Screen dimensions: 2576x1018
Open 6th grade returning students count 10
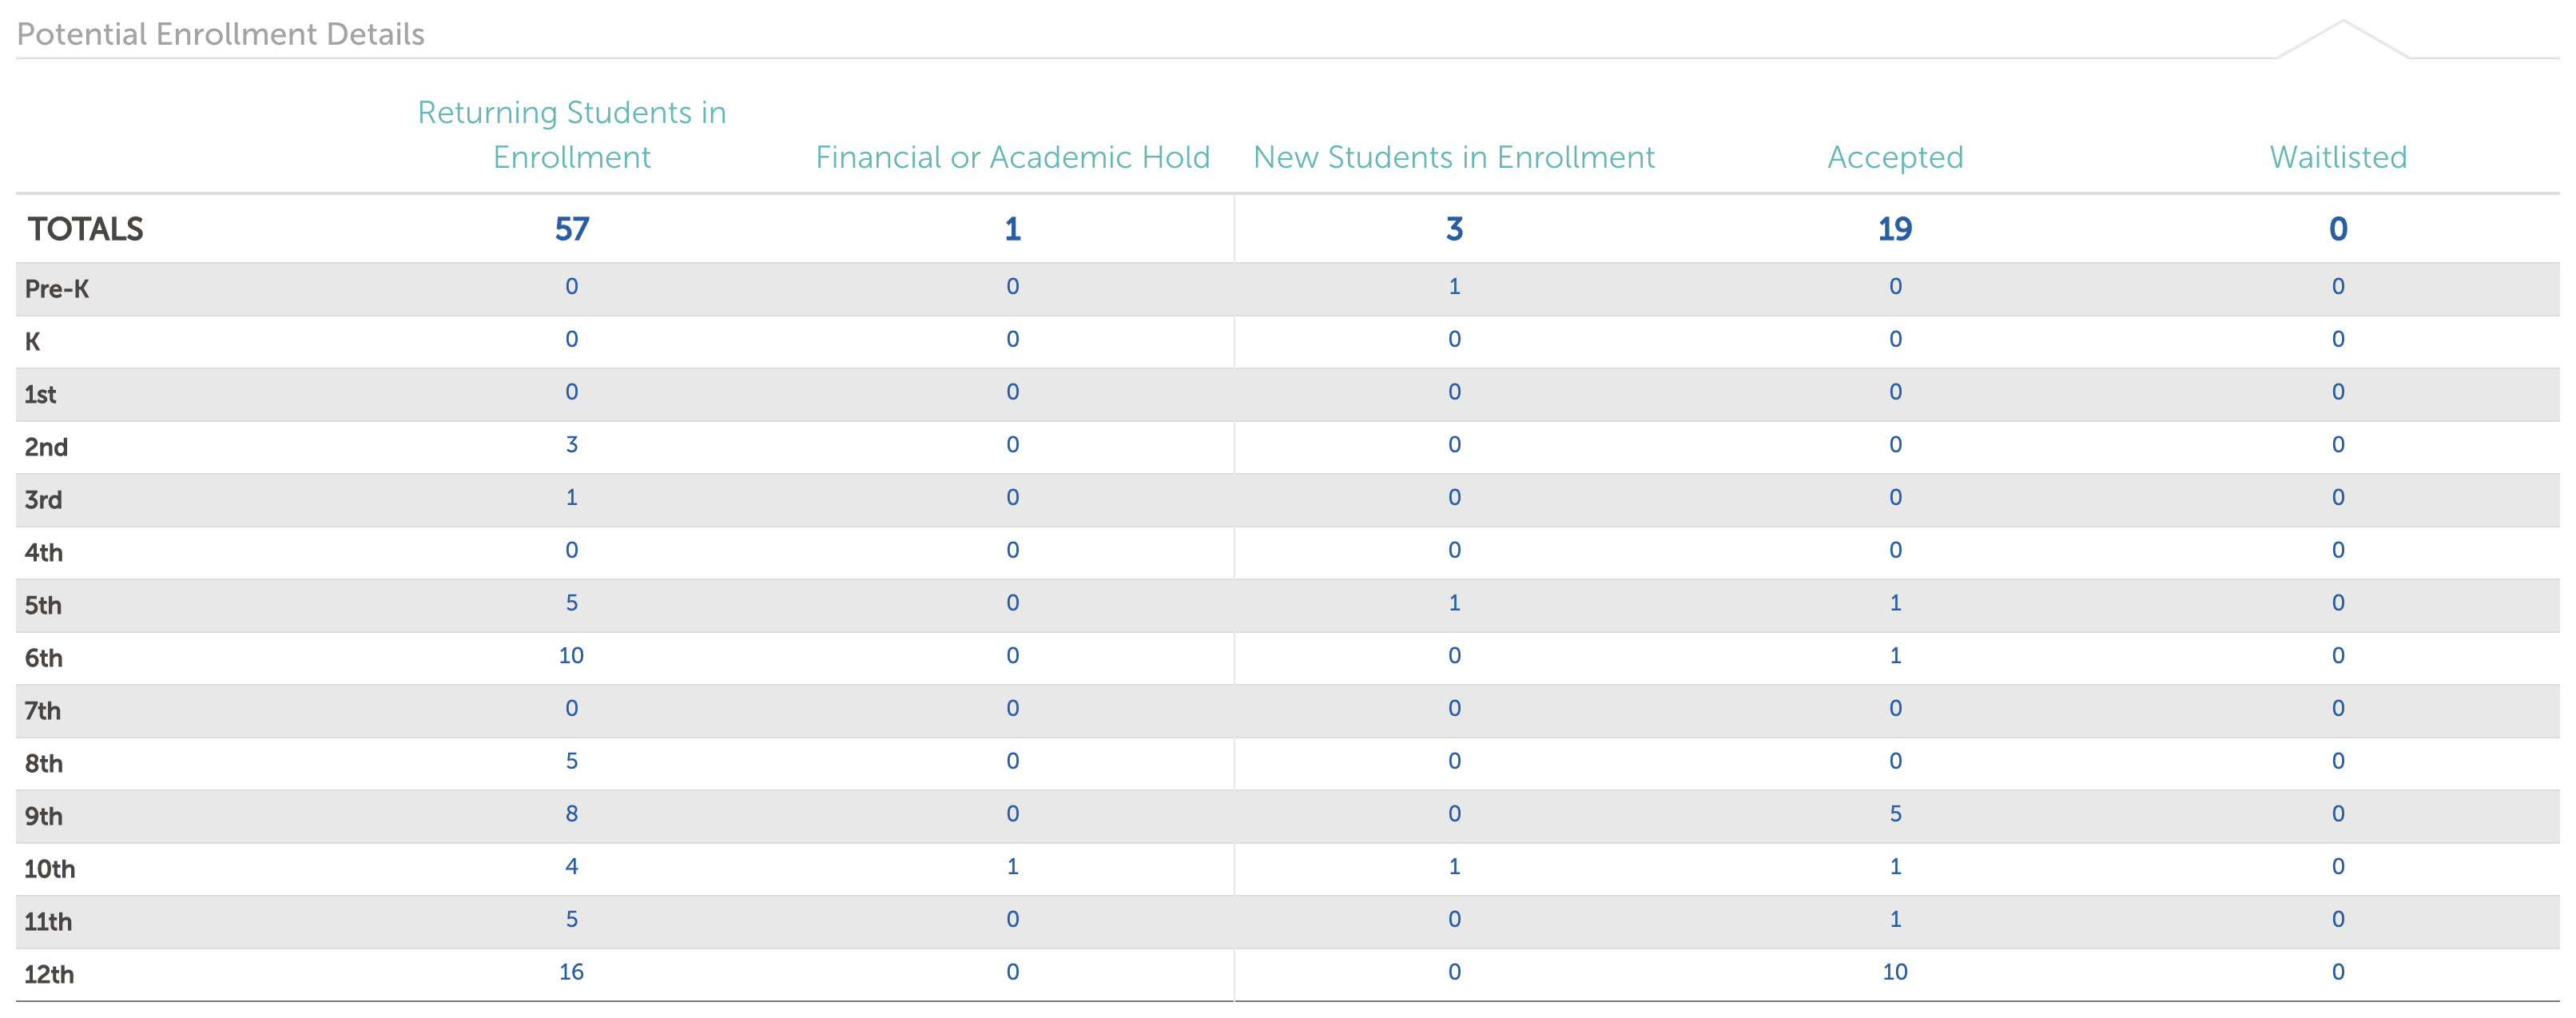[571, 656]
